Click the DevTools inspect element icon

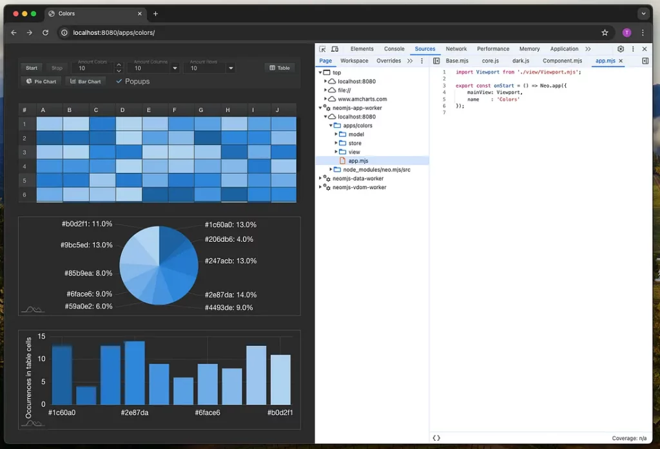click(x=323, y=49)
